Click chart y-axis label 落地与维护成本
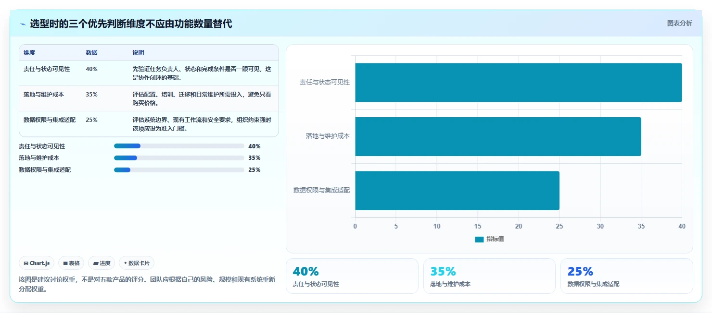The height and width of the screenshot is (313, 712). pyautogui.click(x=328, y=136)
